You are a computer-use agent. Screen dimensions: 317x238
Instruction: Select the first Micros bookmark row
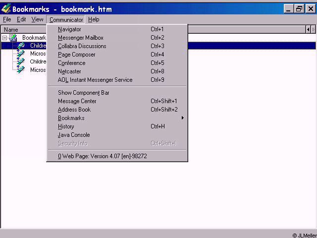tap(38, 54)
